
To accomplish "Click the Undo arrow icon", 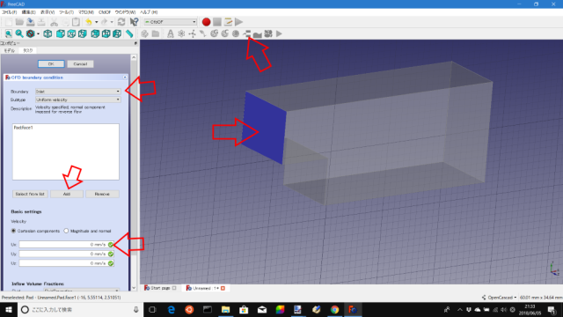I will tap(88, 22).
